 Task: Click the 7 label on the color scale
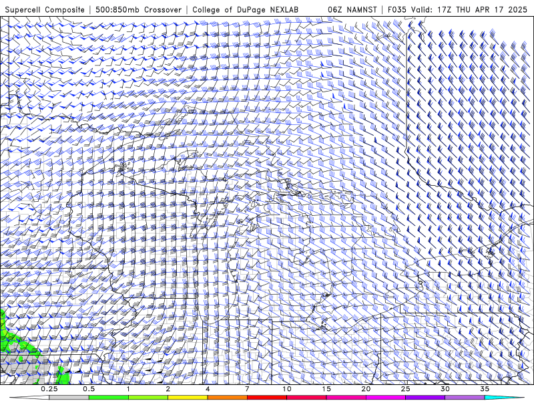tap(247, 389)
